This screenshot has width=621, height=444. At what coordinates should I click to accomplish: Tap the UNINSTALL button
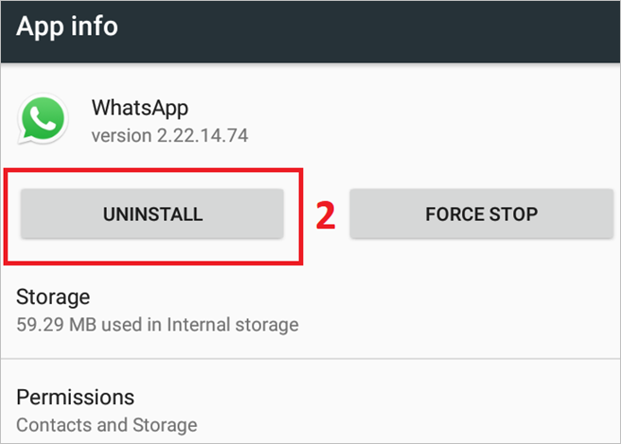tap(152, 213)
